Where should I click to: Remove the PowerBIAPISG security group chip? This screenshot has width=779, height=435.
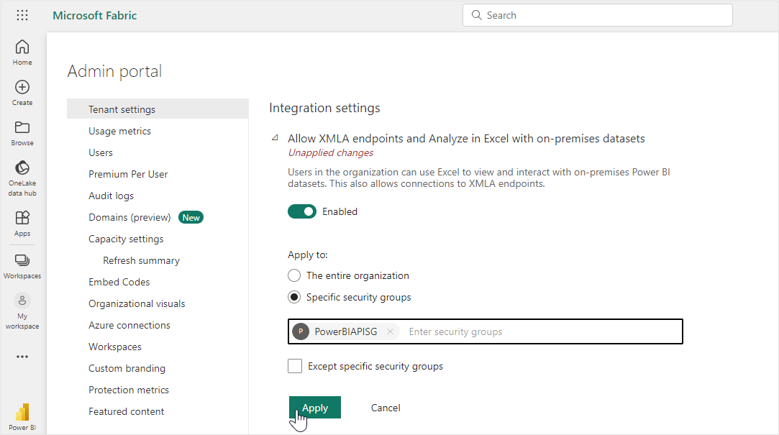(390, 331)
